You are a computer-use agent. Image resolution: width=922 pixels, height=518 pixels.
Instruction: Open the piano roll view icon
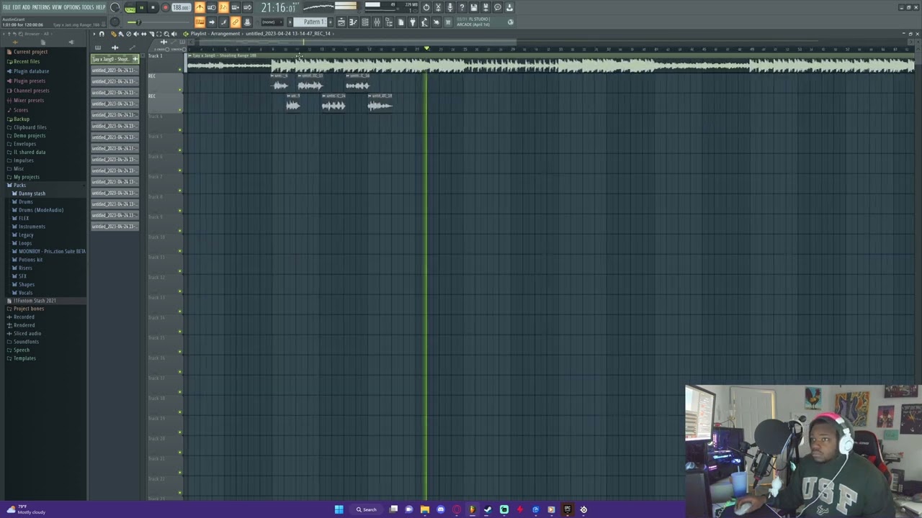[353, 22]
